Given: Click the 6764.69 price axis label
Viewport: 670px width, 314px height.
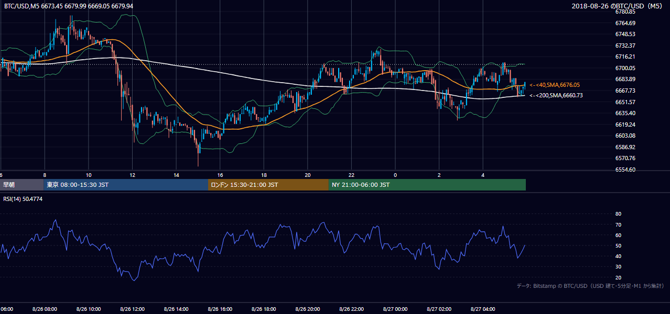Looking at the screenshot, I should coord(625,23).
